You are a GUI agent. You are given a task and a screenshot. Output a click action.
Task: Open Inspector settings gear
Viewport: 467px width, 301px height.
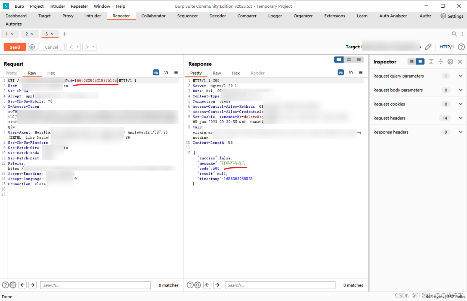450,61
